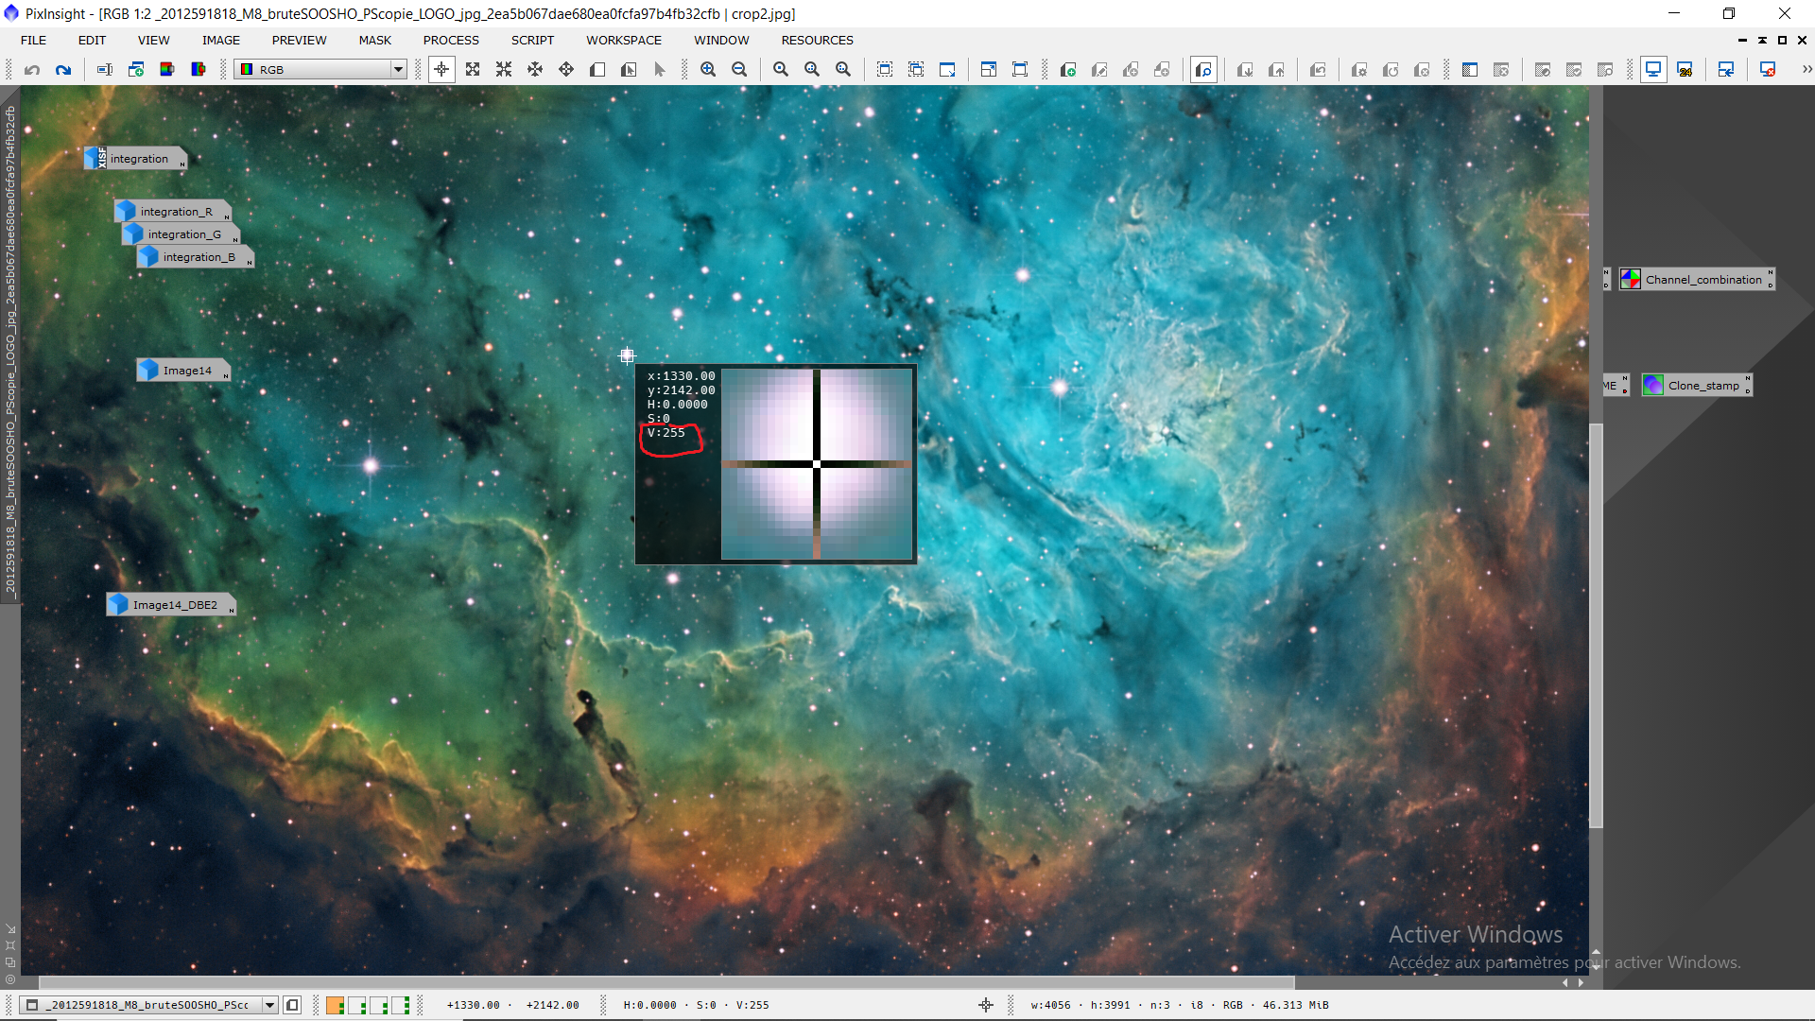Open the SCRIPT menu
The image size is (1815, 1021).
532,40
